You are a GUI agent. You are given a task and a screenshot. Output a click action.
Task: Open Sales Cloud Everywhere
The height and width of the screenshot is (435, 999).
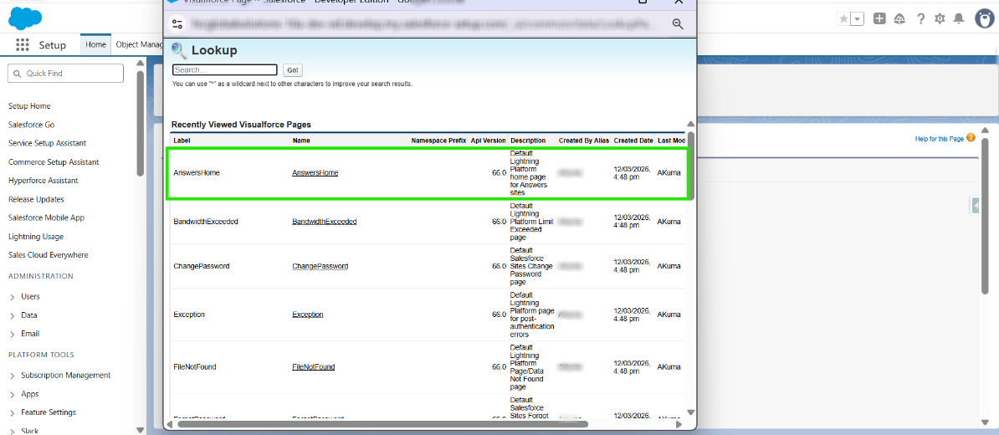tap(49, 255)
